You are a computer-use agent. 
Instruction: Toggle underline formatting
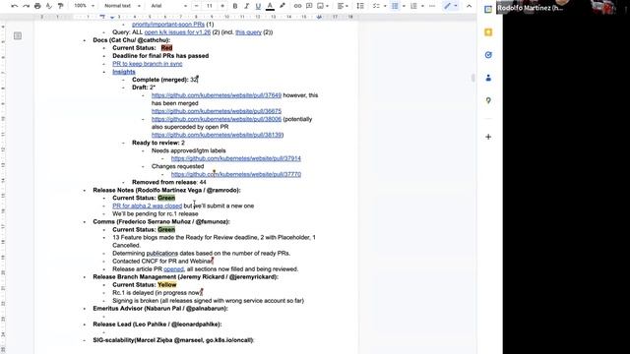point(258,6)
